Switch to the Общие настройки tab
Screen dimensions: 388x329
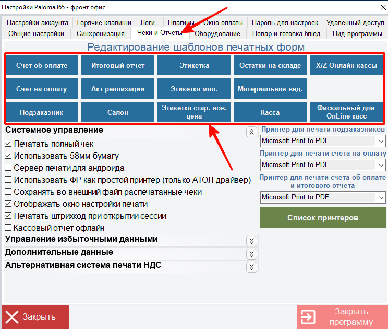[36, 33]
